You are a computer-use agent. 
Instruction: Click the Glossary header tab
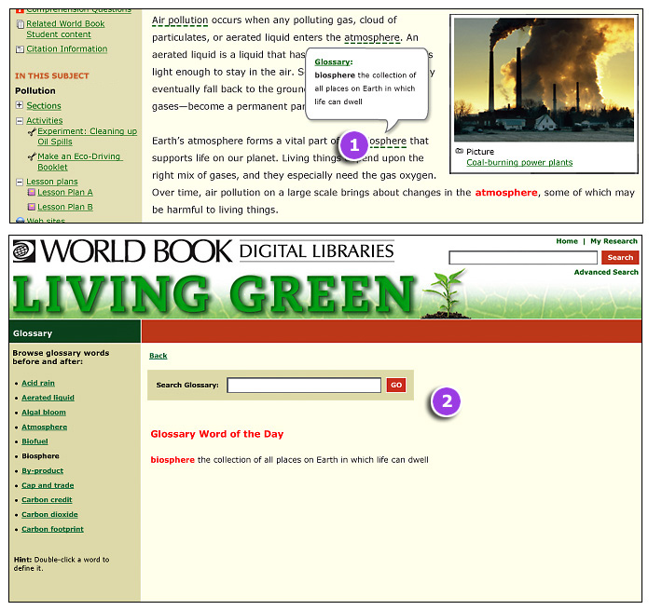[75, 332]
